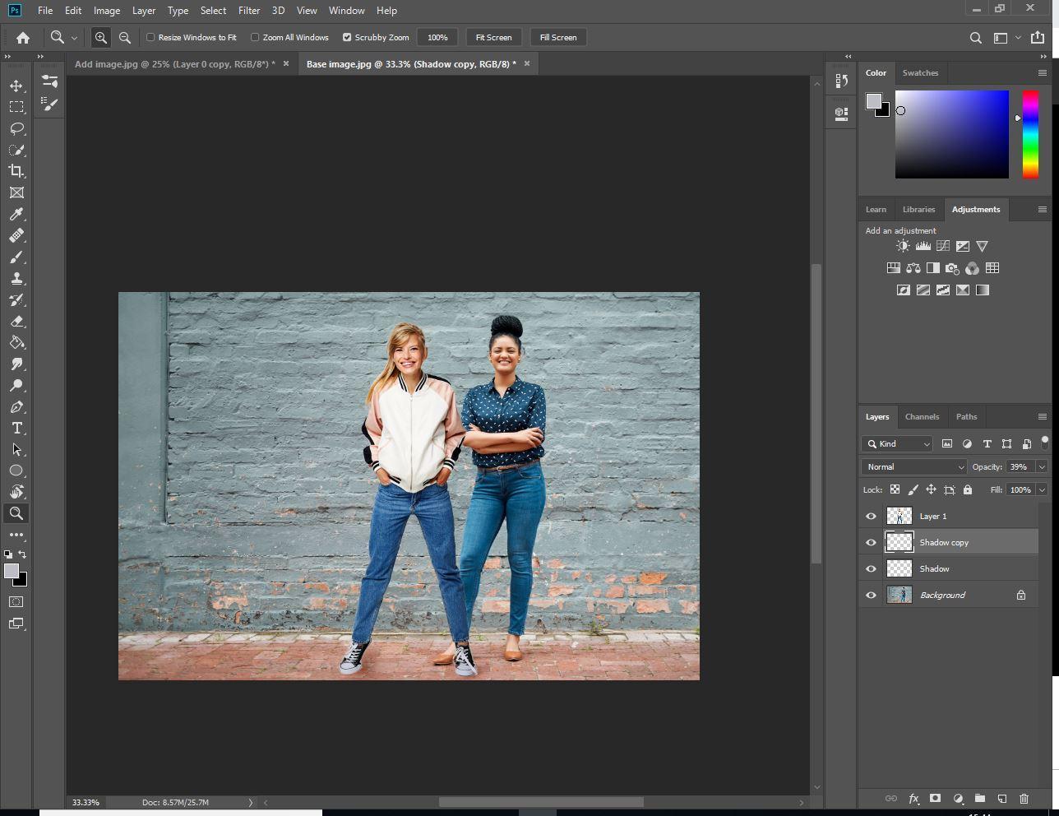Add a Brightness/Contrast adjustment

point(903,246)
